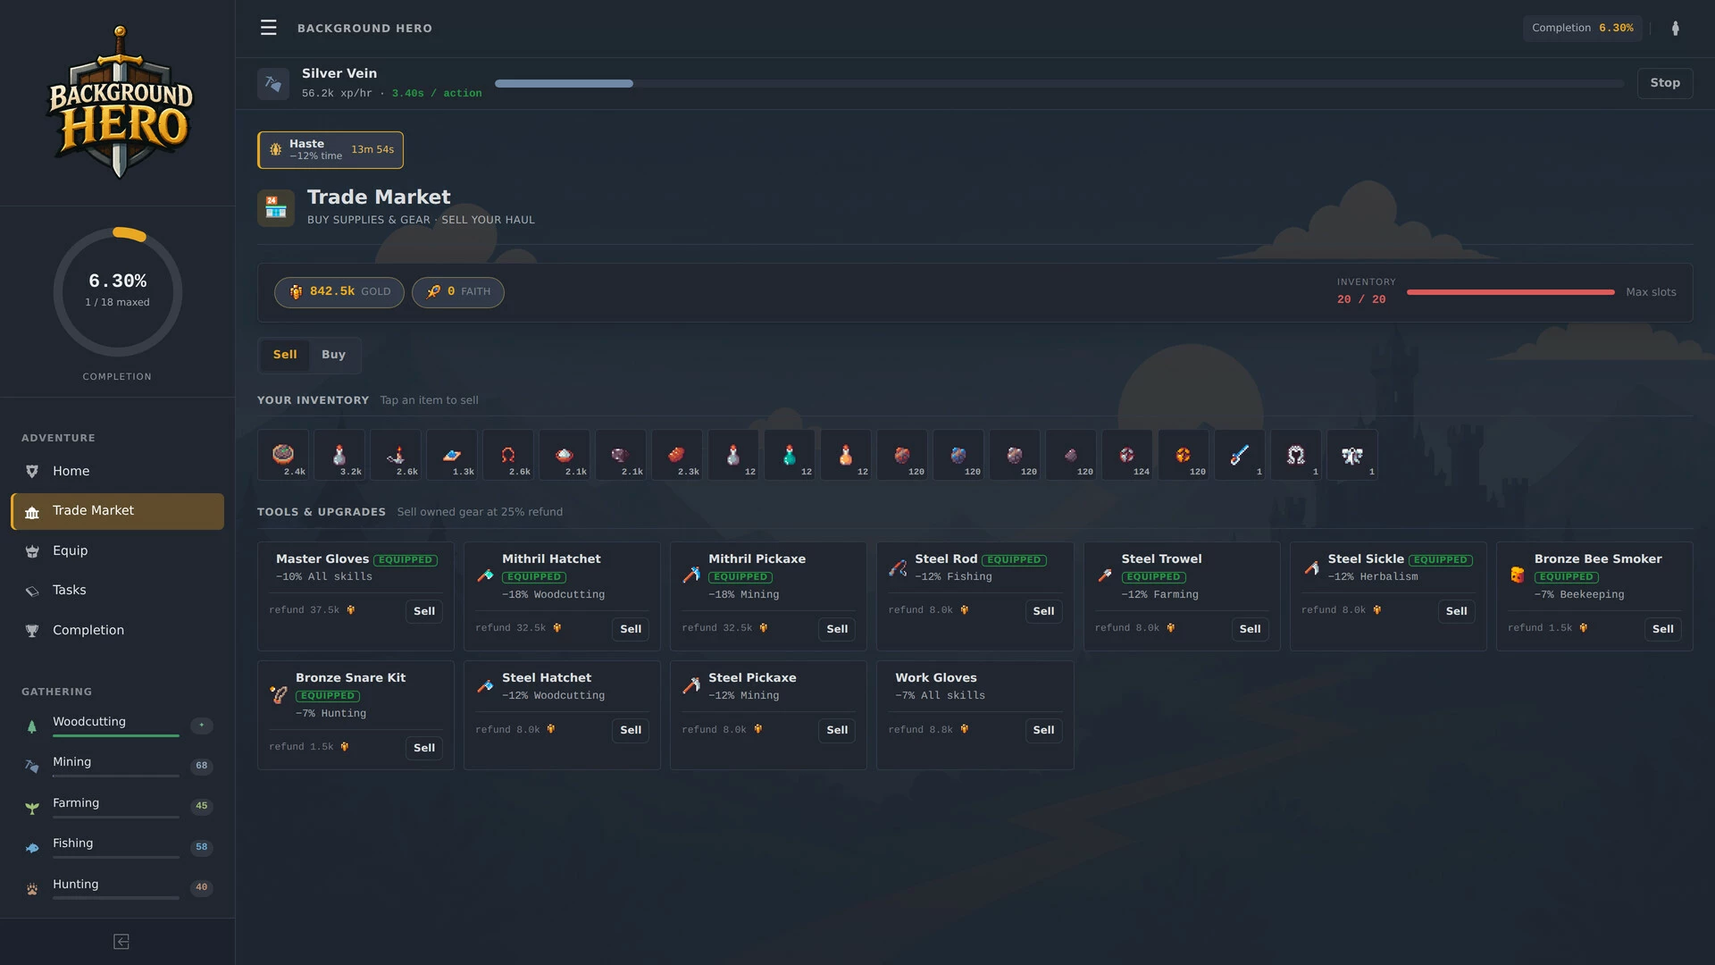This screenshot has height=965, width=1715.
Task: Click the Completion 6.30% header badge
Action: (x=1583, y=28)
